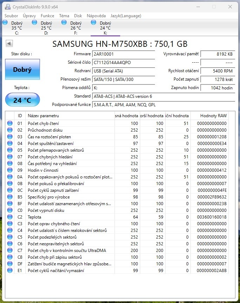The image size is (240, 303).
Task: Select the Průchodnost disku row
Action: point(117,130)
